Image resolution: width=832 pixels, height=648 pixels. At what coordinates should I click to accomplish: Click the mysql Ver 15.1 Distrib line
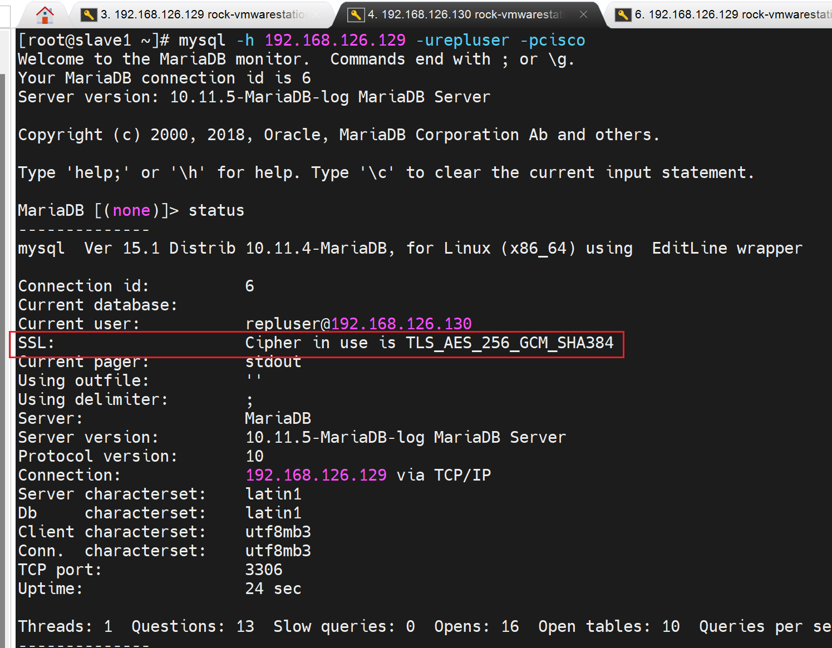[410, 248]
